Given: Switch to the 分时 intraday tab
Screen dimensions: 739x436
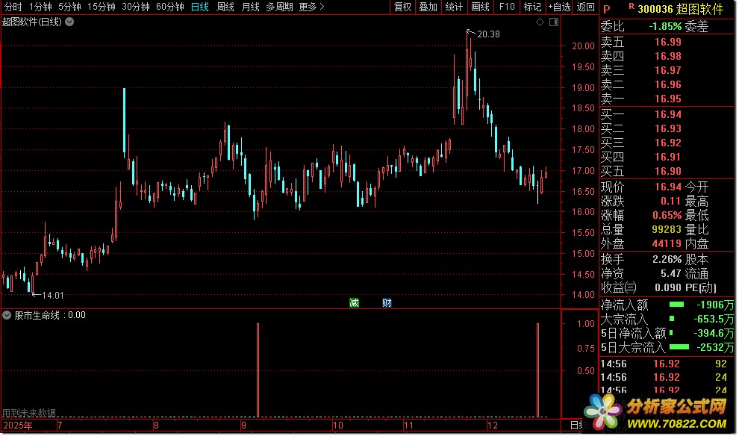Looking at the screenshot, I should [13, 7].
